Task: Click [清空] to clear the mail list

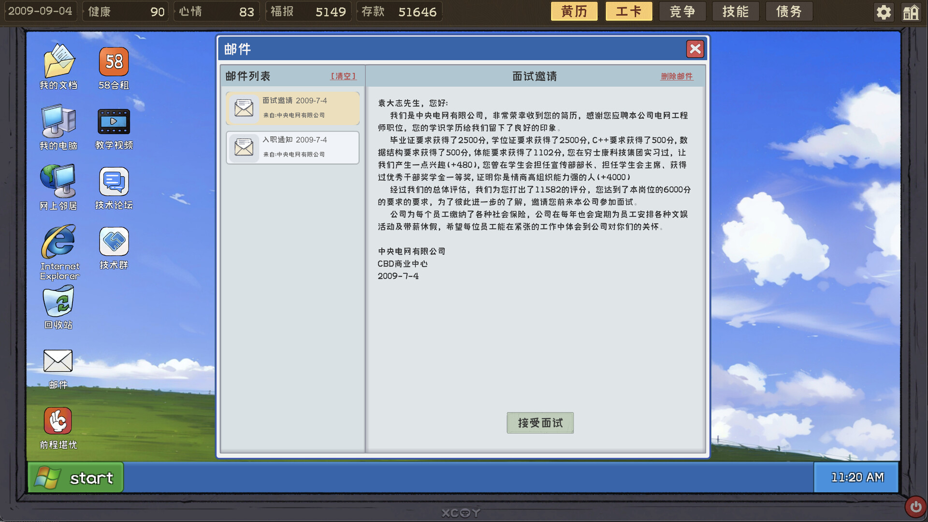Action: pos(343,76)
